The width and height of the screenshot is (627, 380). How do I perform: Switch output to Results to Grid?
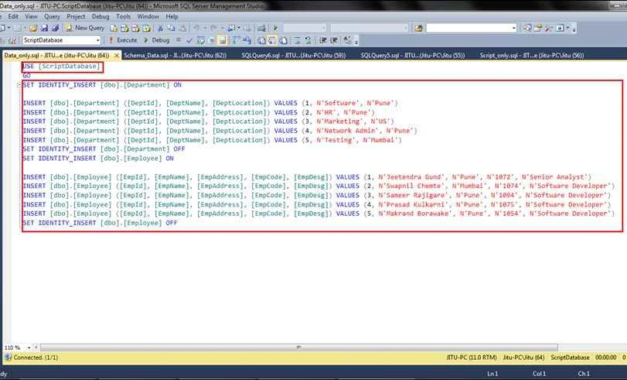(272, 40)
